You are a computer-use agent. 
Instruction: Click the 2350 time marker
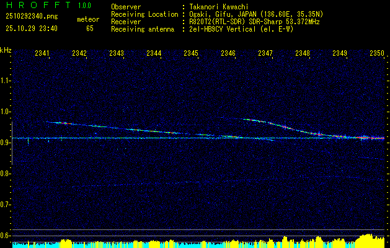(377, 53)
